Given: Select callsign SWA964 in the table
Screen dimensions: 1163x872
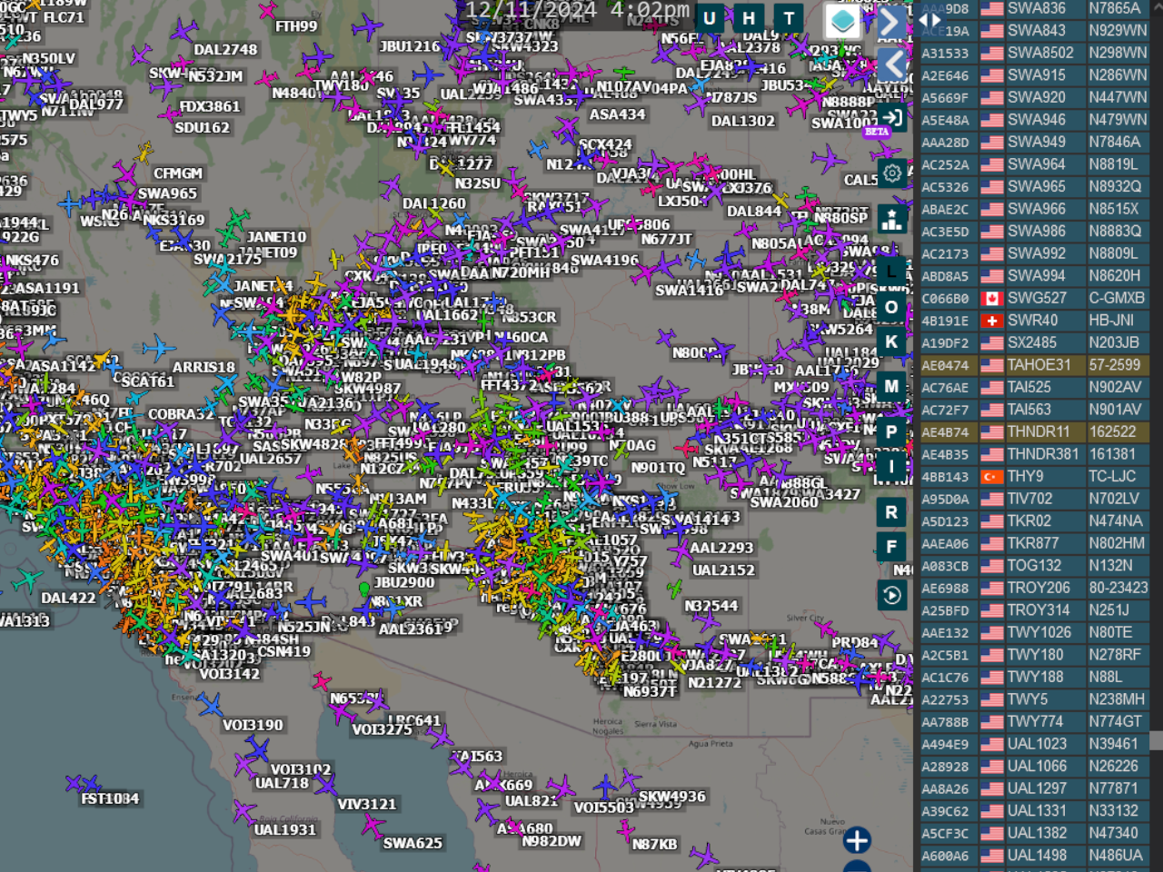Looking at the screenshot, I should 1037,164.
